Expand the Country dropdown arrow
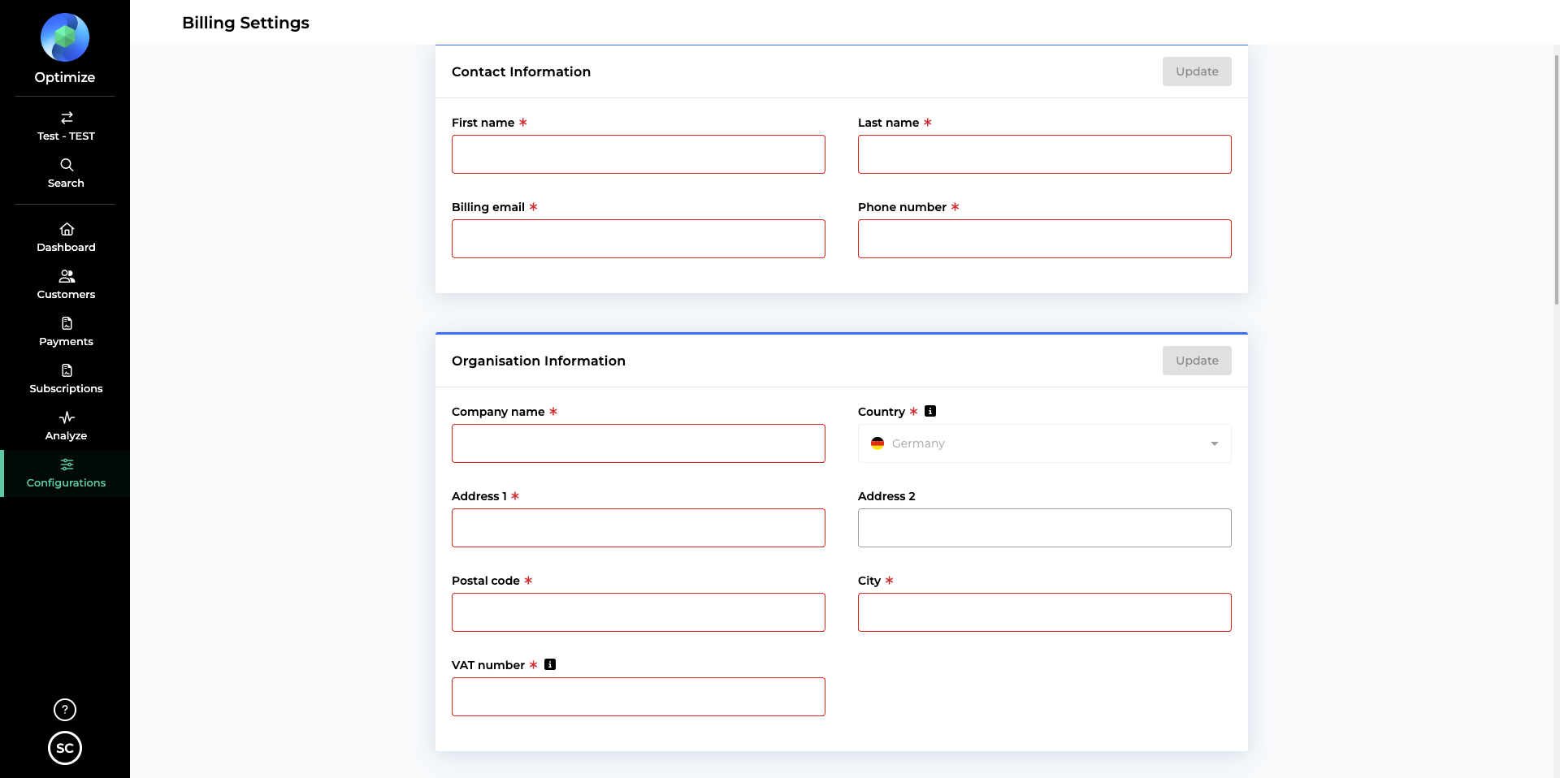Screen dimensions: 1560x778 click(x=1215, y=443)
